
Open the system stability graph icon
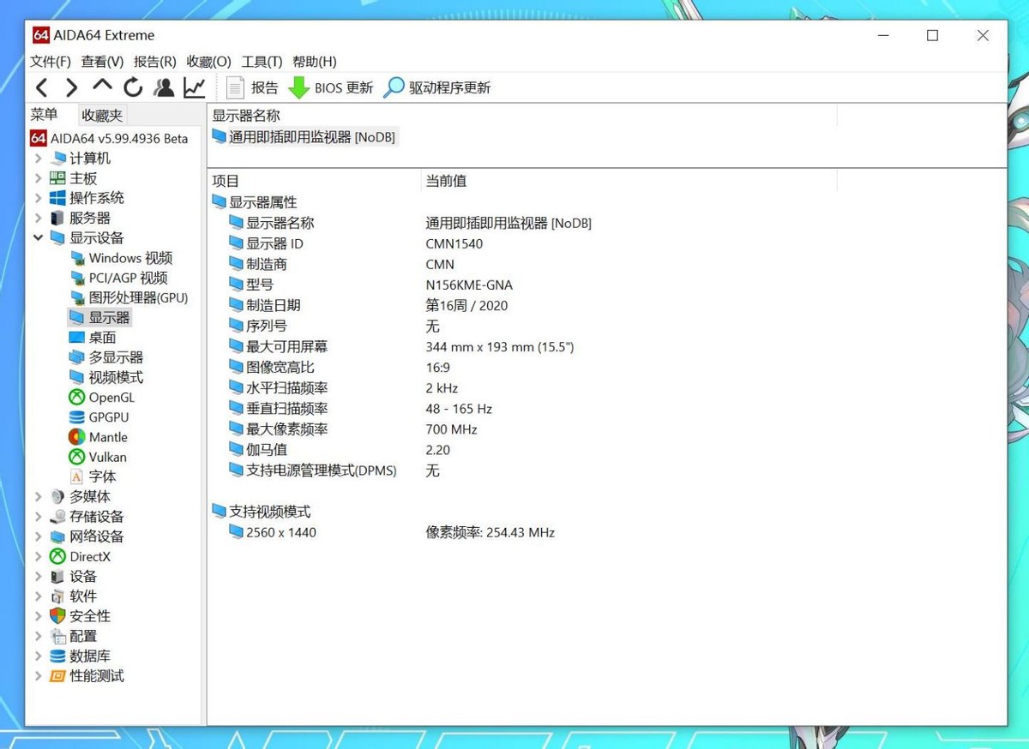pyautogui.click(x=194, y=87)
